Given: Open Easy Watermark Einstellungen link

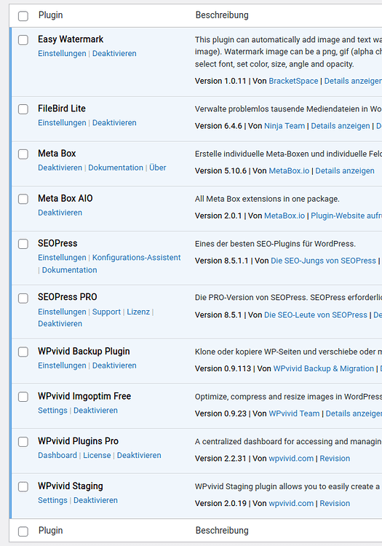Looking at the screenshot, I should [x=62, y=53].
